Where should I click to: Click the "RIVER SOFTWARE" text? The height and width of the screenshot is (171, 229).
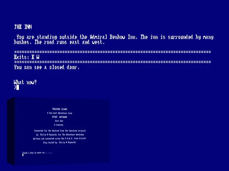[x=60, y=117]
